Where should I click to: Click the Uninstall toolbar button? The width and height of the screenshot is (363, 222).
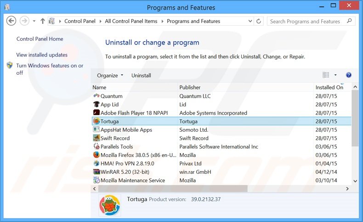[141, 75]
